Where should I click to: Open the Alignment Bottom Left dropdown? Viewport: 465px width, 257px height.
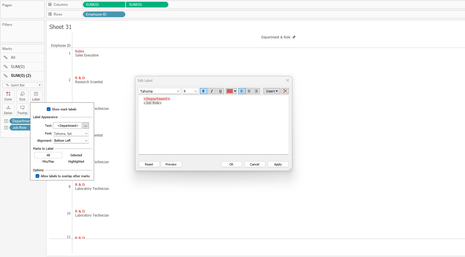pos(71,141)
